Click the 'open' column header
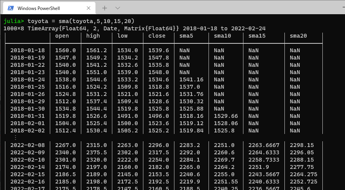 click(x=62, y=36)
